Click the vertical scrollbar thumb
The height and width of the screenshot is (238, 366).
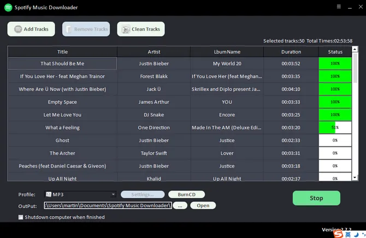click(x=355, y=68)
